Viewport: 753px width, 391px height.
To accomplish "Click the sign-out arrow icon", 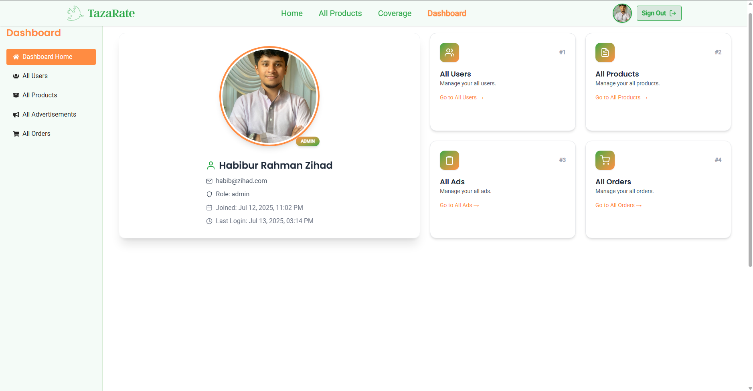I will 673,13.
